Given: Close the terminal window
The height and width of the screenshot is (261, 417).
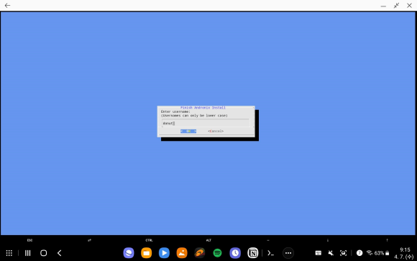Looking at the screenshot, I should 409,6.
